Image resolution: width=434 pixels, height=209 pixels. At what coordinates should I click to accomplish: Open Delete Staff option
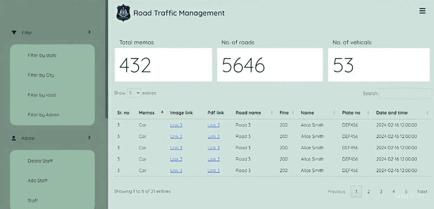(x=40, y=161)
